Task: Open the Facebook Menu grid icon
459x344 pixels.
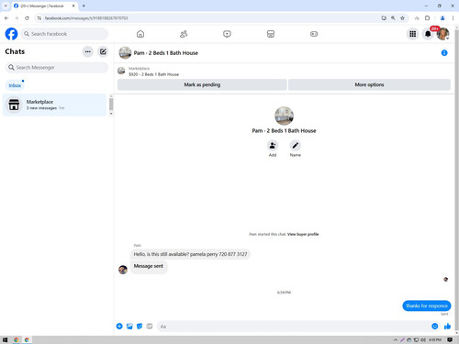Action: [x=413, y=34]
